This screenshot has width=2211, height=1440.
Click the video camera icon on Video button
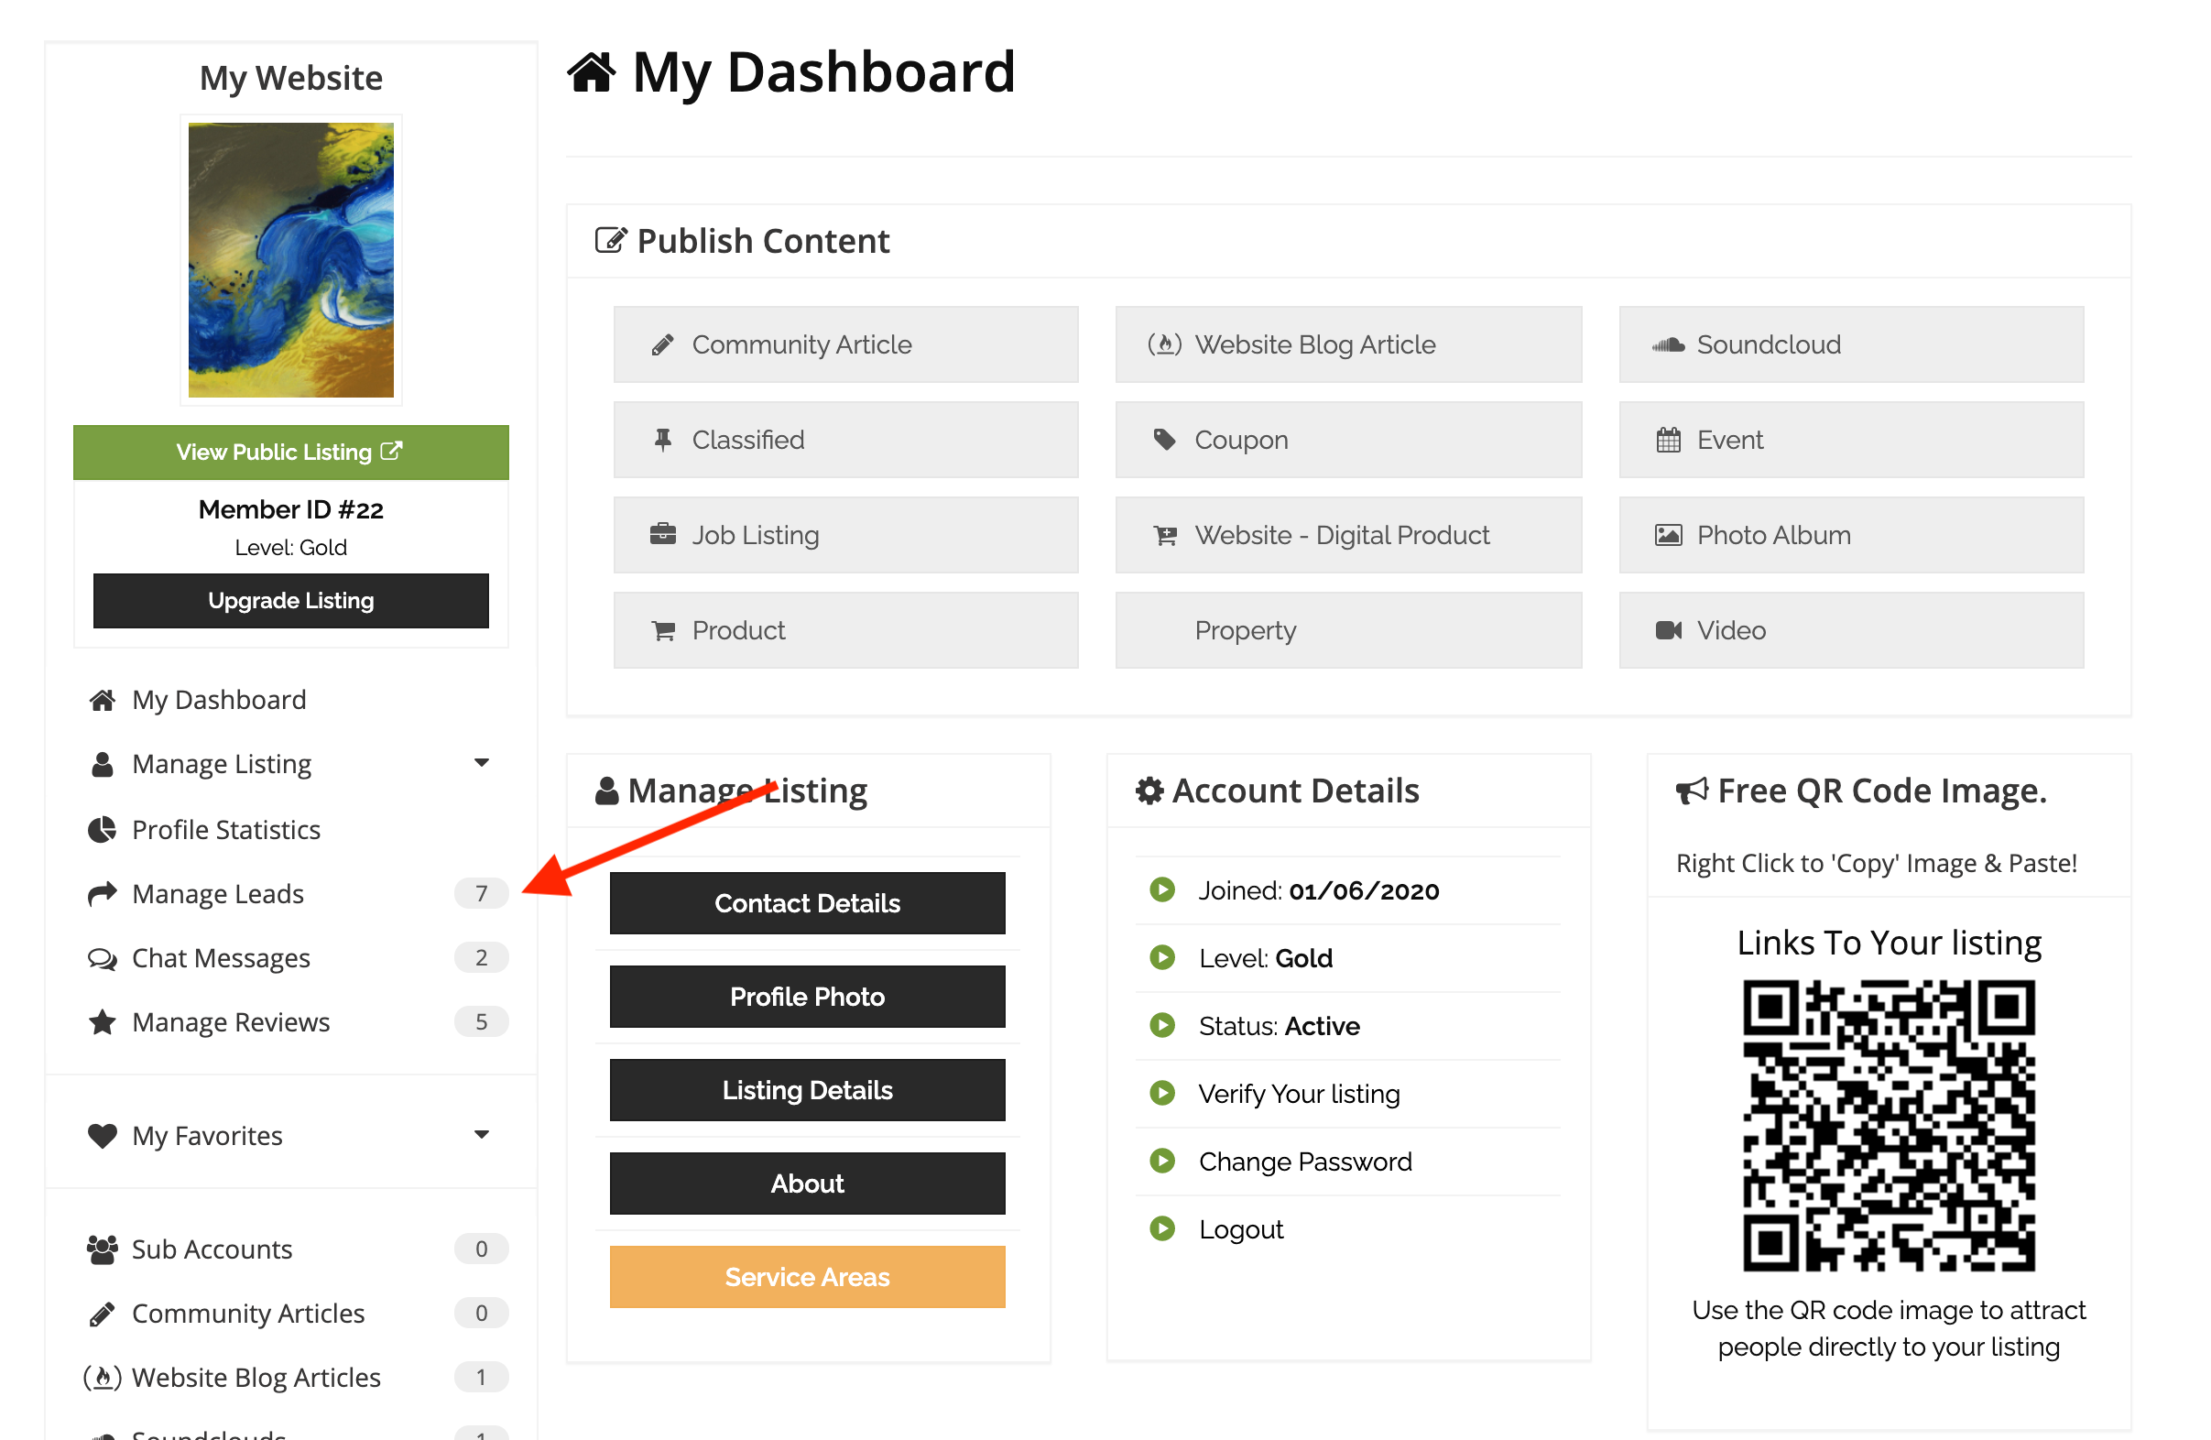(x=1670, y=632)
